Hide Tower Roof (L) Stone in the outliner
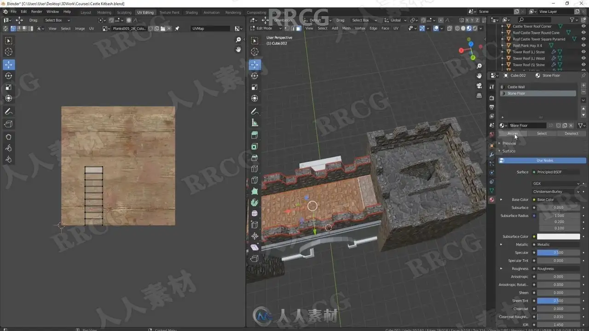The height and width of the screenshot is (331, 589). 583,52
